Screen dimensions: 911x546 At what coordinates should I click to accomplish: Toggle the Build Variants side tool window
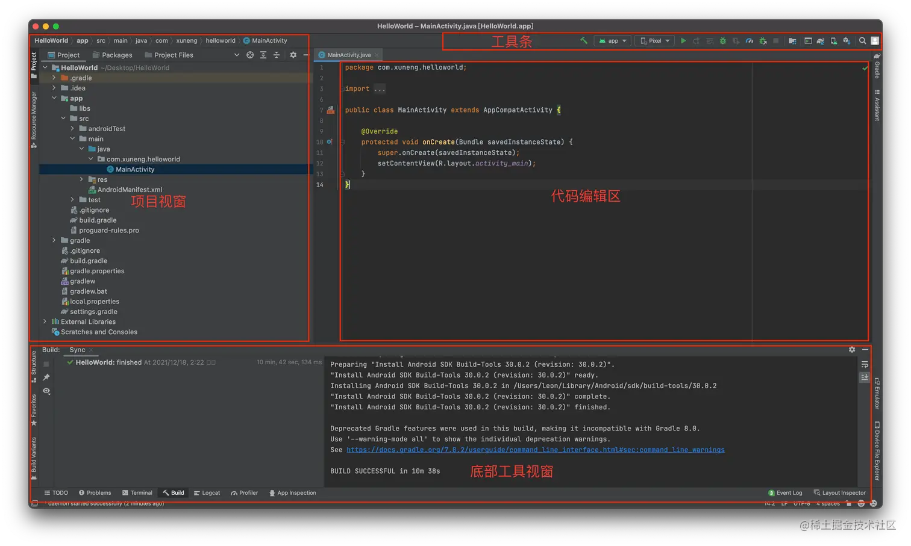click(x=34, y=459)
